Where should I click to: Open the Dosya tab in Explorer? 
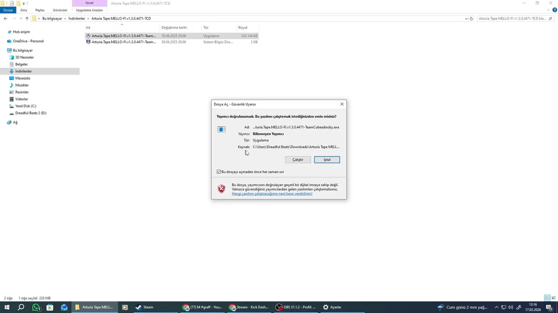(x=8, y=10)
